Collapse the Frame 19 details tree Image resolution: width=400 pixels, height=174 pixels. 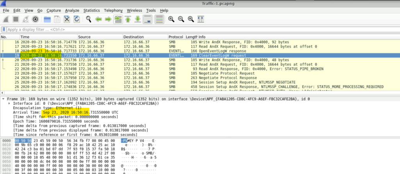click(x=4, y=99)
